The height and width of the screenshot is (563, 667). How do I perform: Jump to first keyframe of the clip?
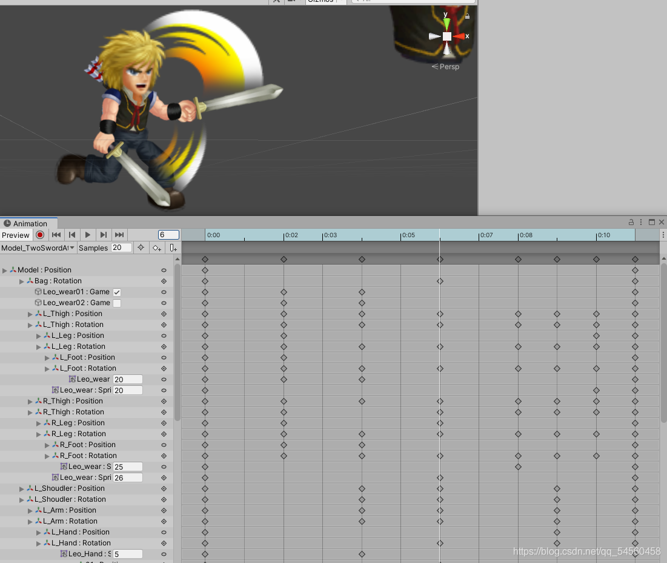(x=56, y=235)
